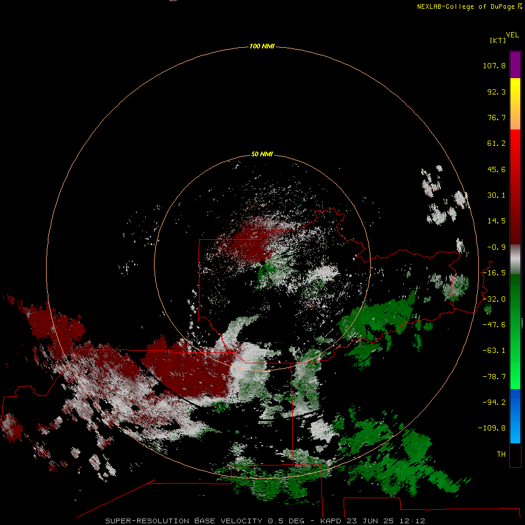Click the purple segment of color bar

[x=515, y=65]
